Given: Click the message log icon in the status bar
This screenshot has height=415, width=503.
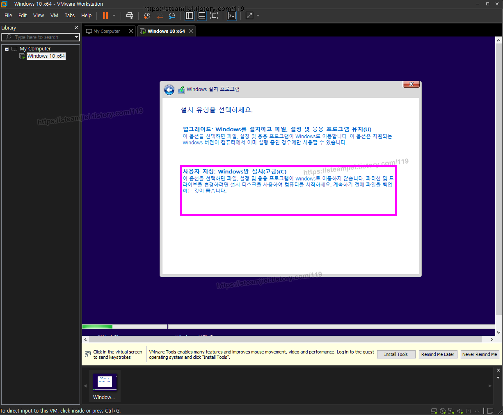Looking at the screenshot, I should tap(490, 411).
